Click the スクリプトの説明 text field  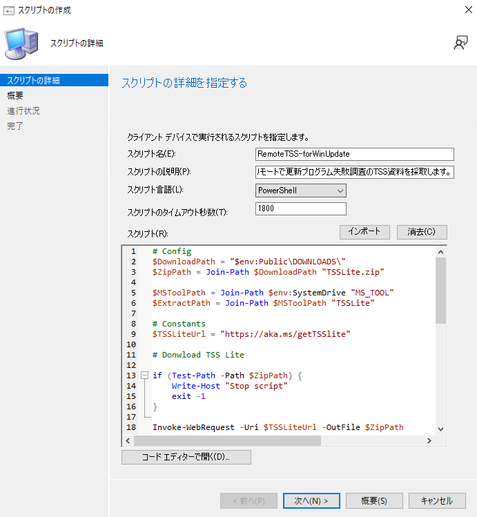[x=354, y=172]
